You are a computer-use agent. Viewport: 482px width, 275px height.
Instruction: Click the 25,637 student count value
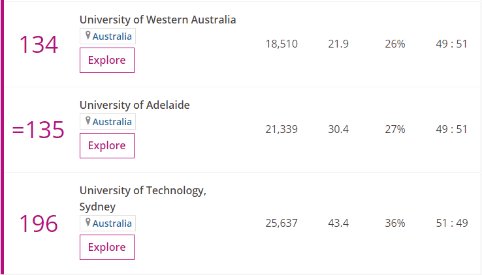pyautogui.click(x=281, y=224)
